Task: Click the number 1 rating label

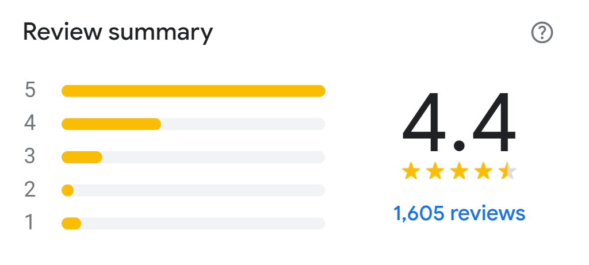Action: pyautogui.click(x=30, y=222)
